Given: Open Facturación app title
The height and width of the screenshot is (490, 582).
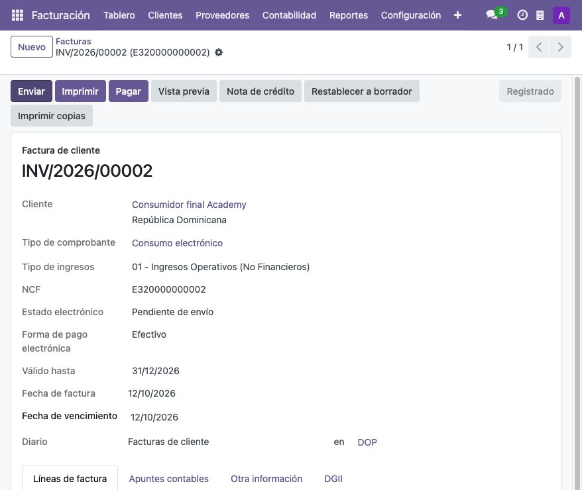Looking at the screenshot, I should (61, 15).
